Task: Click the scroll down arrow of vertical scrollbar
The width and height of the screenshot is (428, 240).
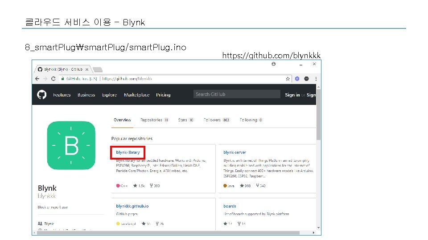Action: (318, 228)
